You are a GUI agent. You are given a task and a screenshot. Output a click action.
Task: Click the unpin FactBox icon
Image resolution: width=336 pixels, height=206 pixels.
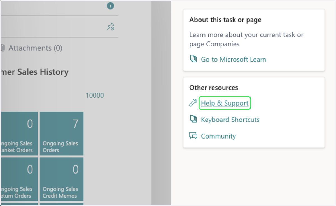[111, 27]
